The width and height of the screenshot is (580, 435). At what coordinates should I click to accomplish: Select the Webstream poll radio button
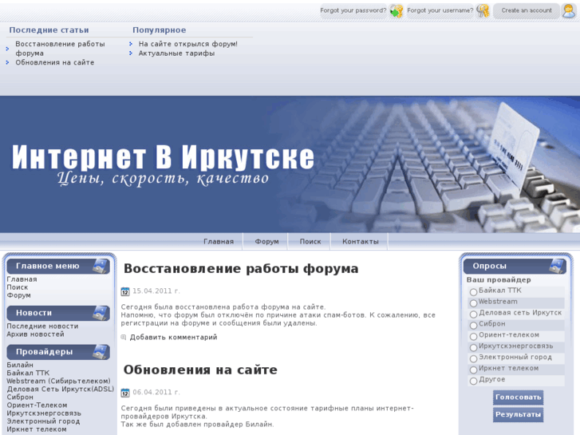tap(473, 303)
